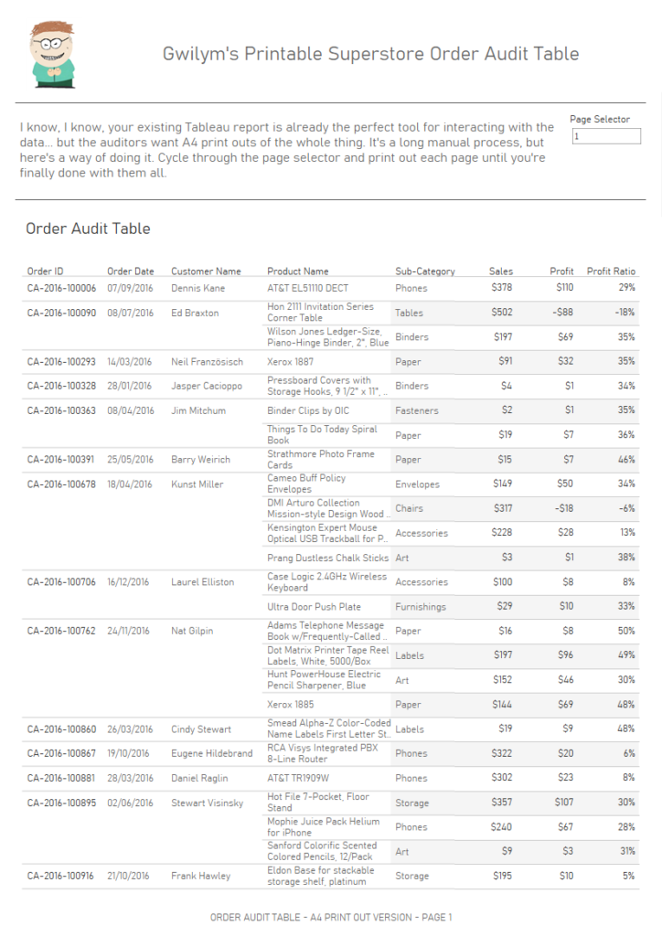Click the Page Selector input field
The height and width of the screenshot is (936, 662).
pyautogui.click(x=606, y=136)
